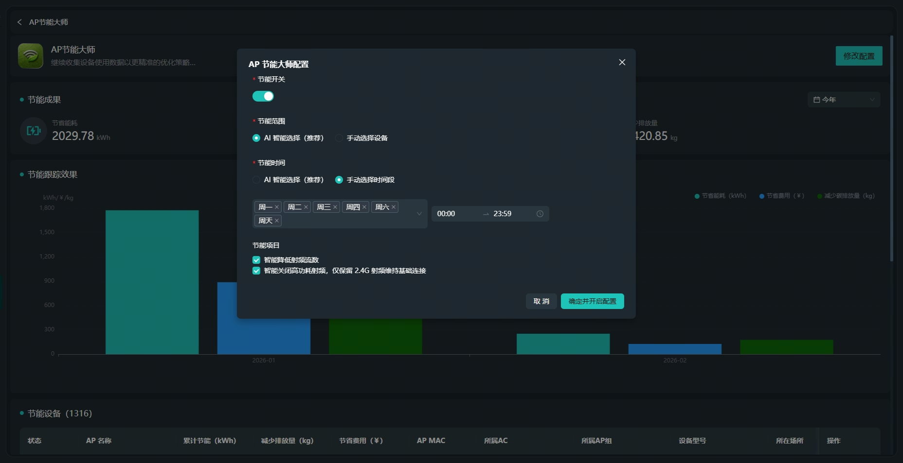This screenshot has width=903, height=463.
Task: Remove the 周天 weekday tag
Action: click(x=277, y=221)
